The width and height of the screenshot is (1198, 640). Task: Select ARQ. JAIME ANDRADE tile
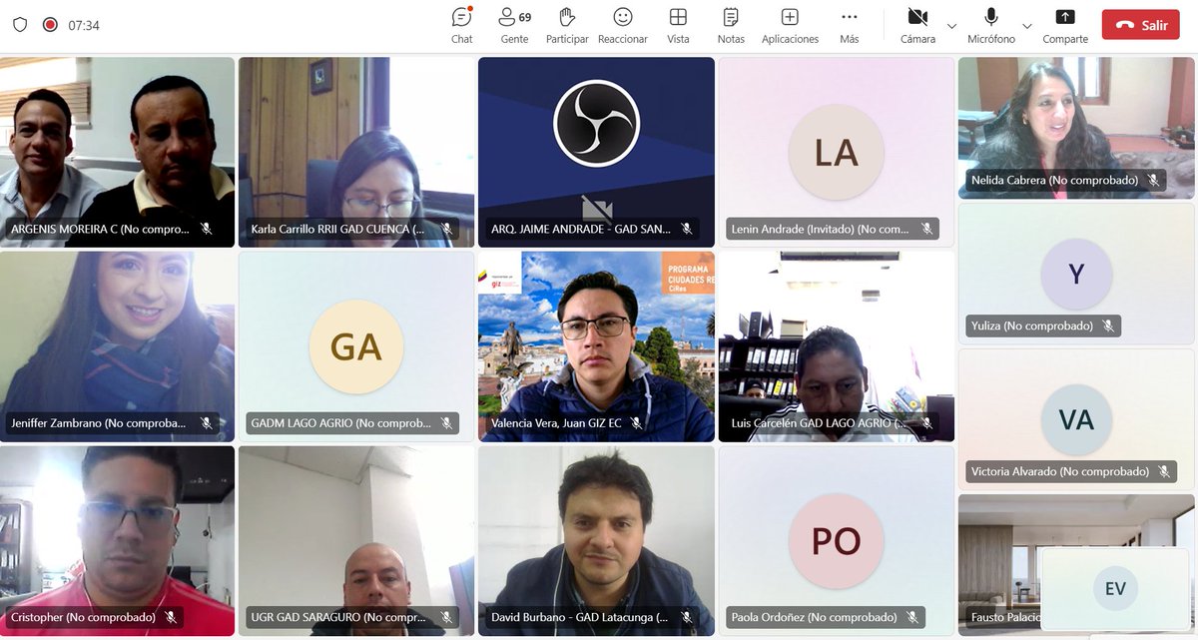[x=596, y=152]
